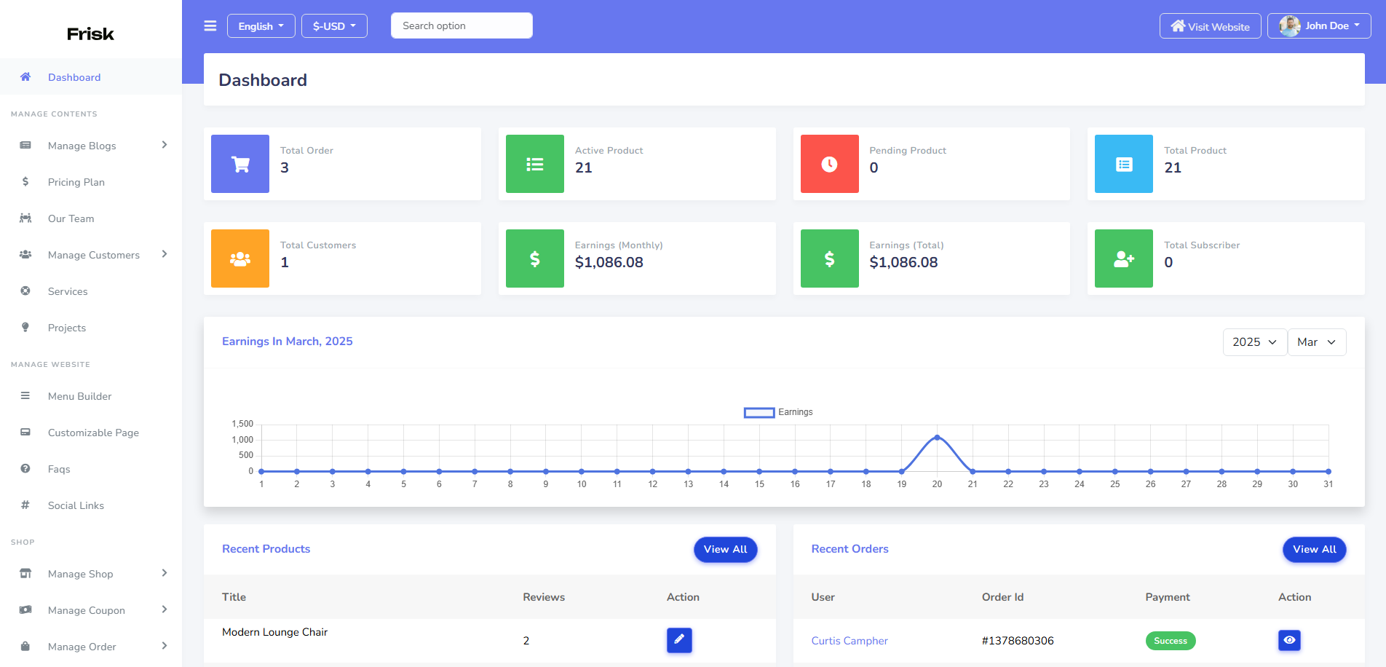
Task: Open the year dropdown showing 2025
Action: coord(1254,342)
